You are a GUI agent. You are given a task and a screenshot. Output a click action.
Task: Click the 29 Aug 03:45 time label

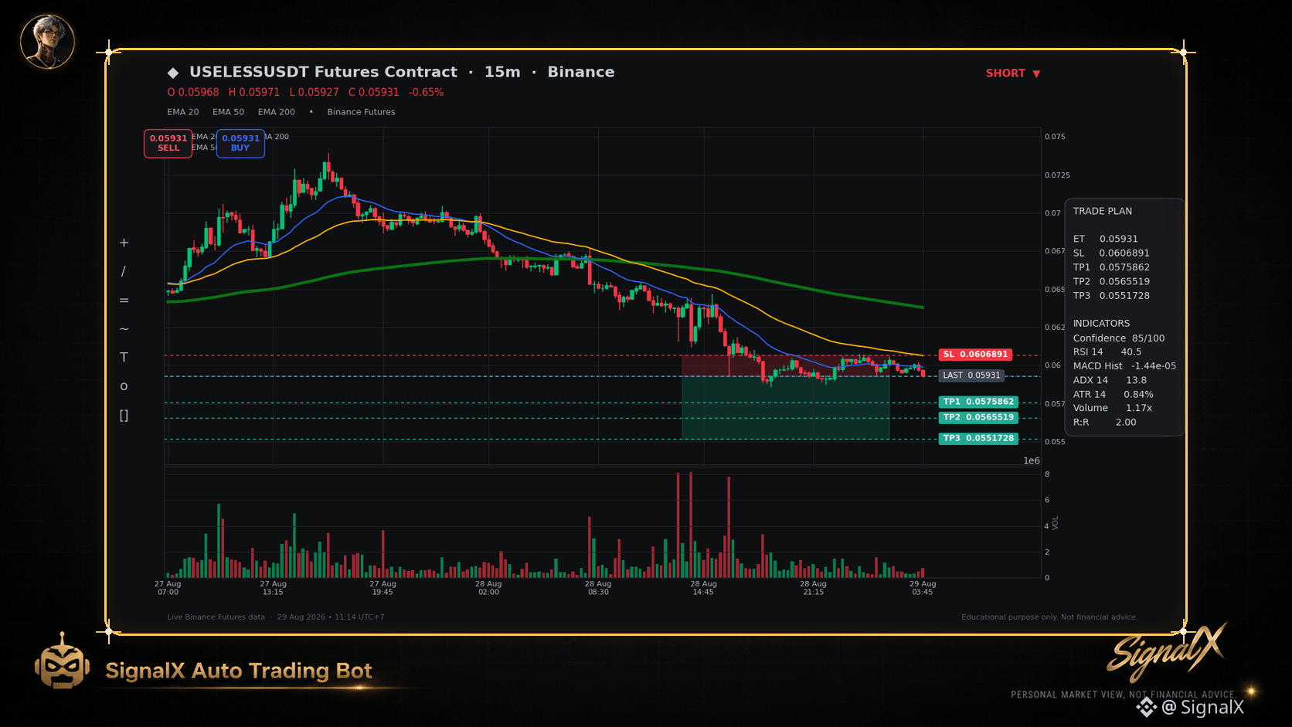pyautogui.click(x=923, y=588)
